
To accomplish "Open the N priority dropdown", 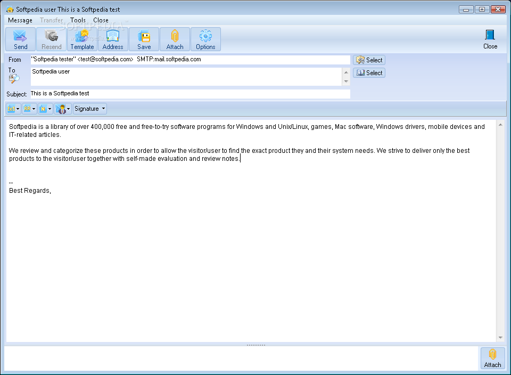I will pyautogui.click(x=45, y=109).
